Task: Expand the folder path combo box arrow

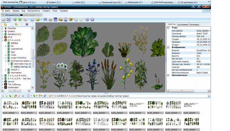Action: pyautogui.click(x=209, y=96)
